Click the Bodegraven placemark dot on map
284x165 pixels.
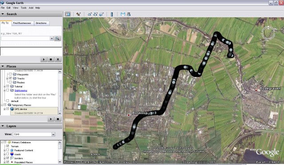click(x=256, y=90)
